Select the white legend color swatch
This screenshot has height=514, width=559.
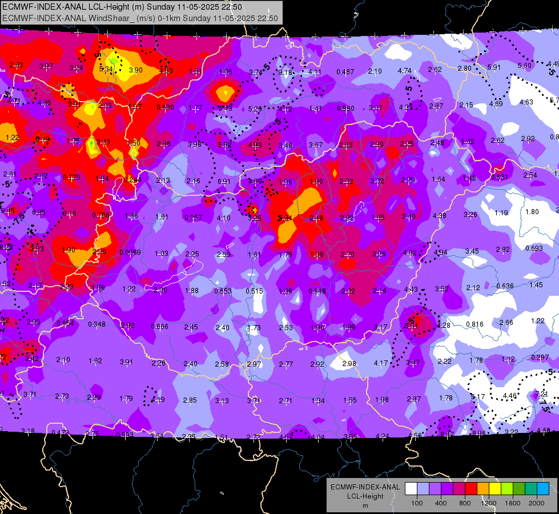[x=411, y=489]
